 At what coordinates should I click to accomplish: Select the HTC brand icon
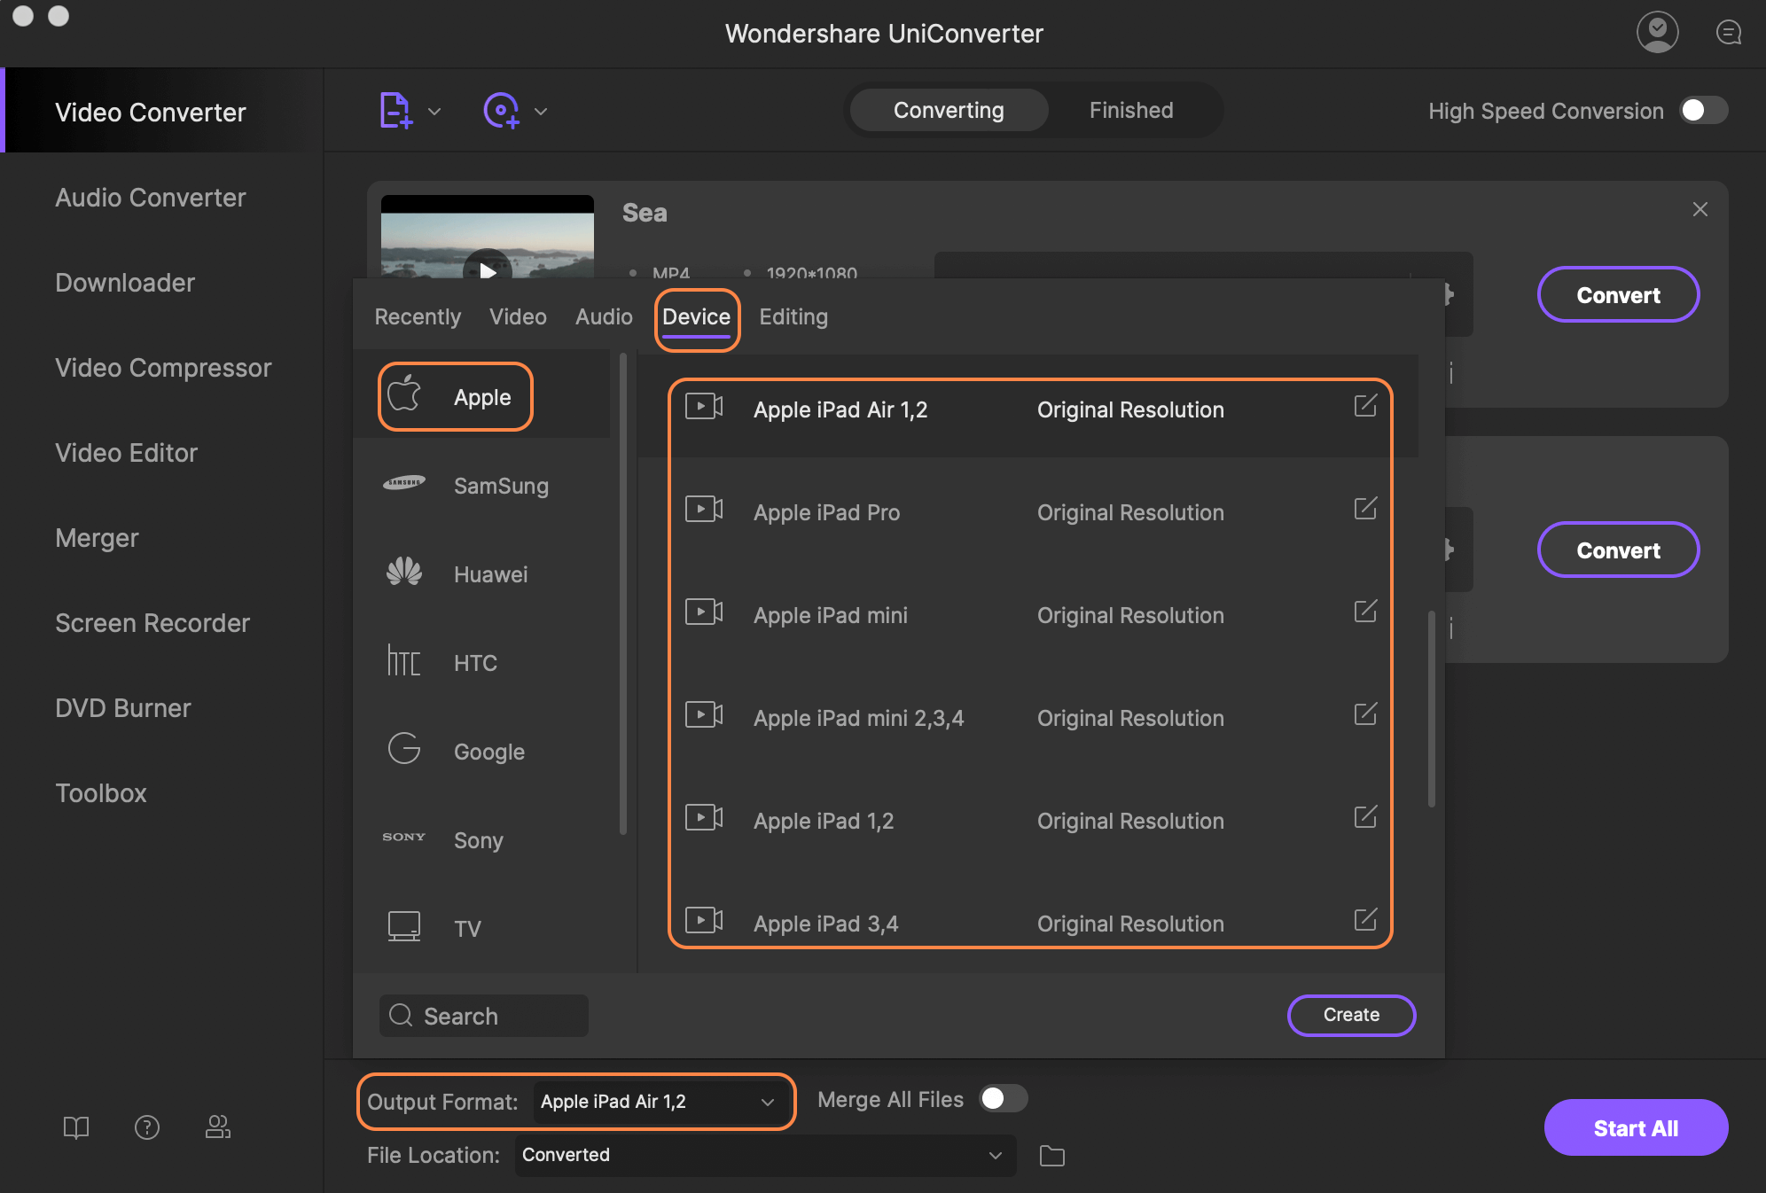tap(404, 662)
